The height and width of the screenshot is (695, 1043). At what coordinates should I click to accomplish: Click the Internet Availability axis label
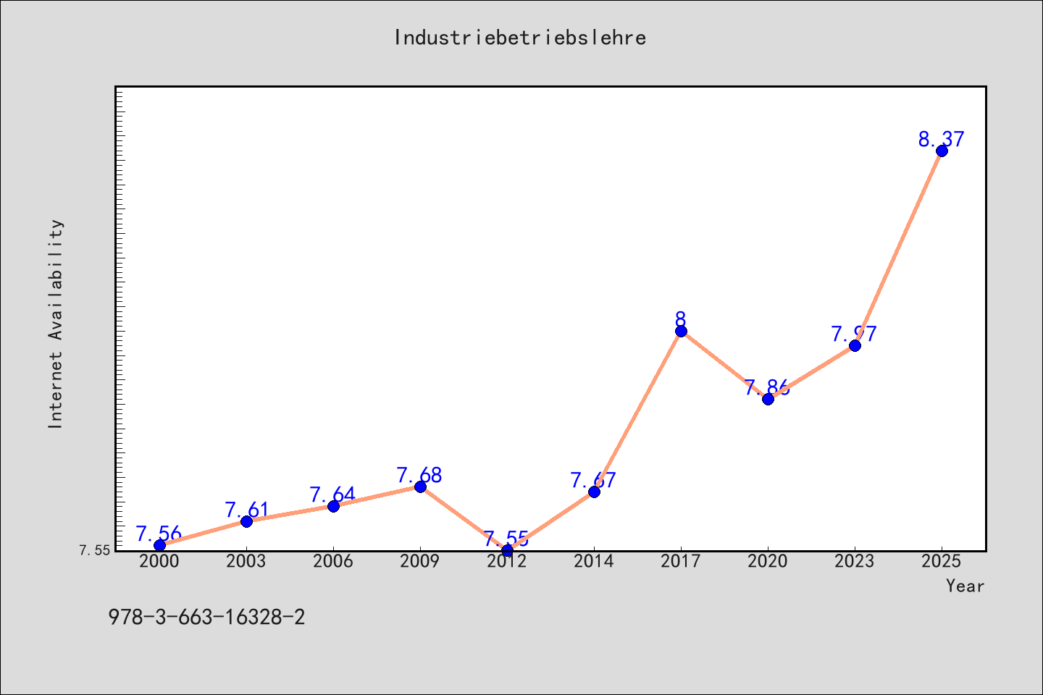pyautogui.click(x=56, y=324)
